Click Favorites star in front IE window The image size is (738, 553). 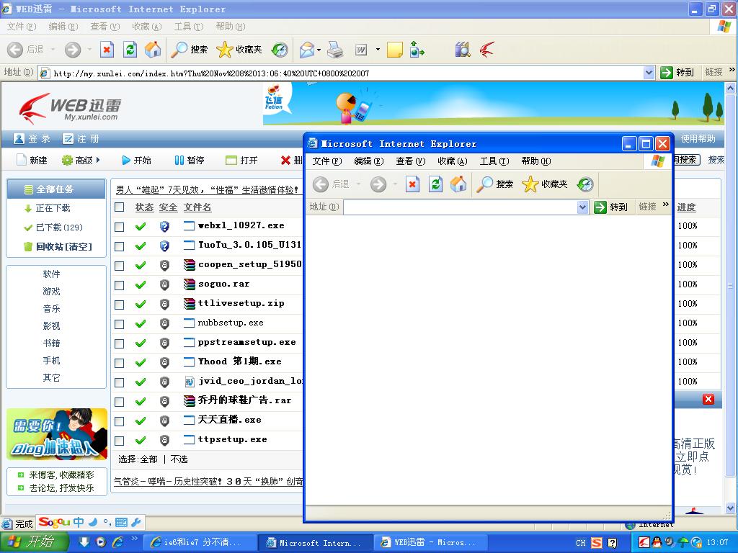(530, 184)
